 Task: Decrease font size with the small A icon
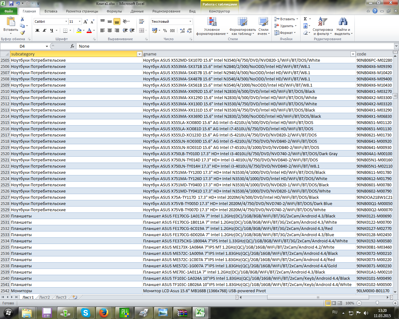point(92,21)
